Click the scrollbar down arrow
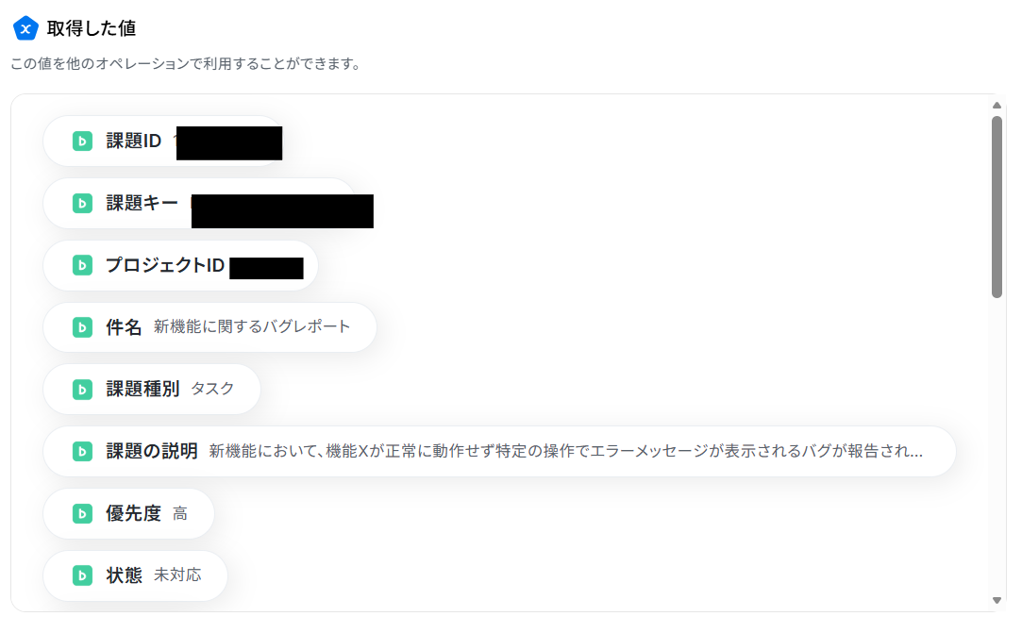This screenshot has width=1022, height=633. pos(997,600)
